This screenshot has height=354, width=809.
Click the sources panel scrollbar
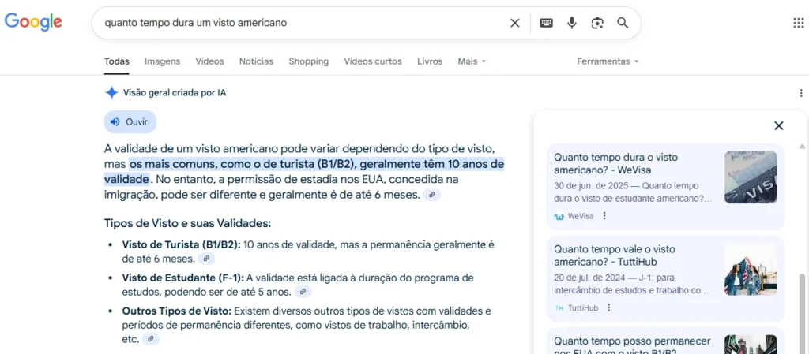click(803, 314)
